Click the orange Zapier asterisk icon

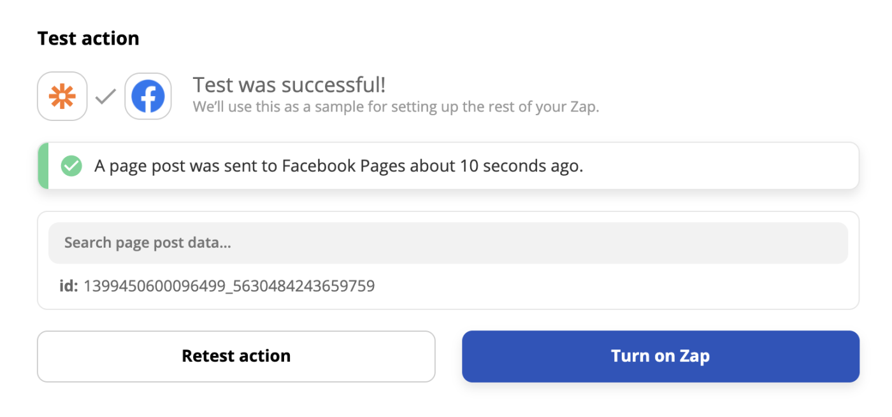[x=62, y=97]
